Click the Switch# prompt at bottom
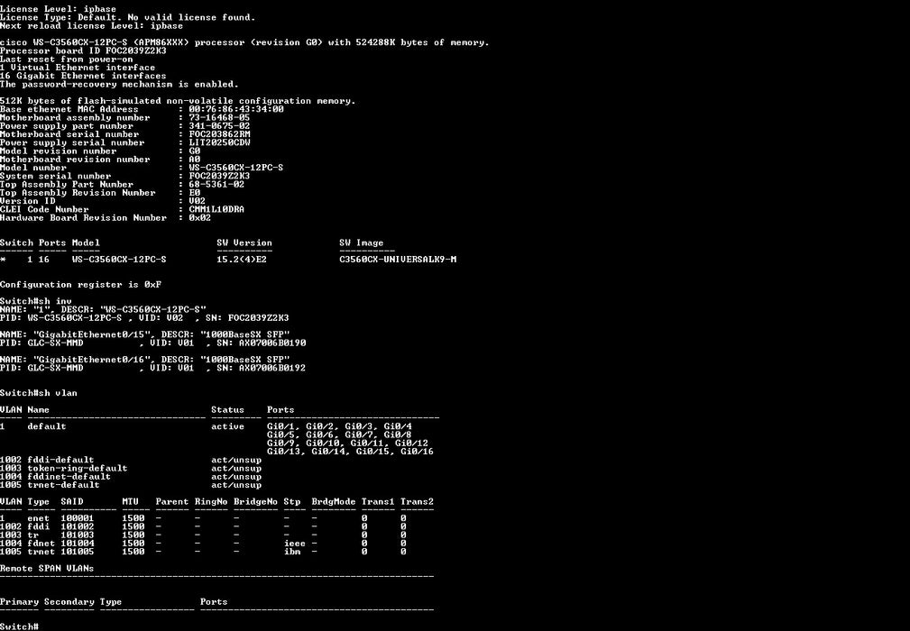The height and width of the screenshot is (631, 910). click(19, 626)
